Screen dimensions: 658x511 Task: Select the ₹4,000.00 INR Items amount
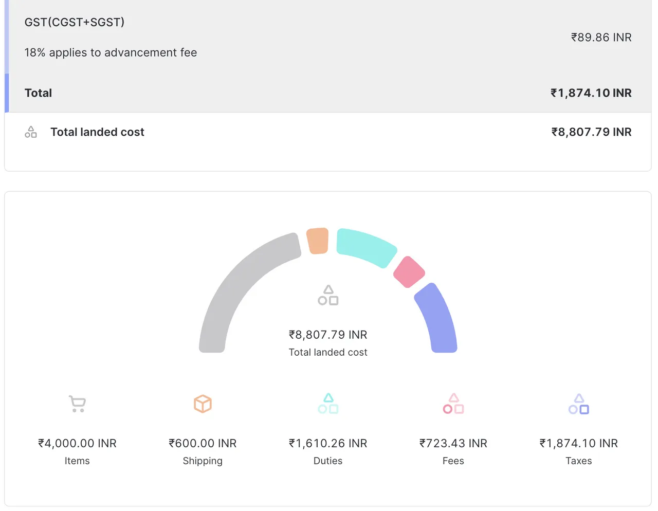point(77,443)
